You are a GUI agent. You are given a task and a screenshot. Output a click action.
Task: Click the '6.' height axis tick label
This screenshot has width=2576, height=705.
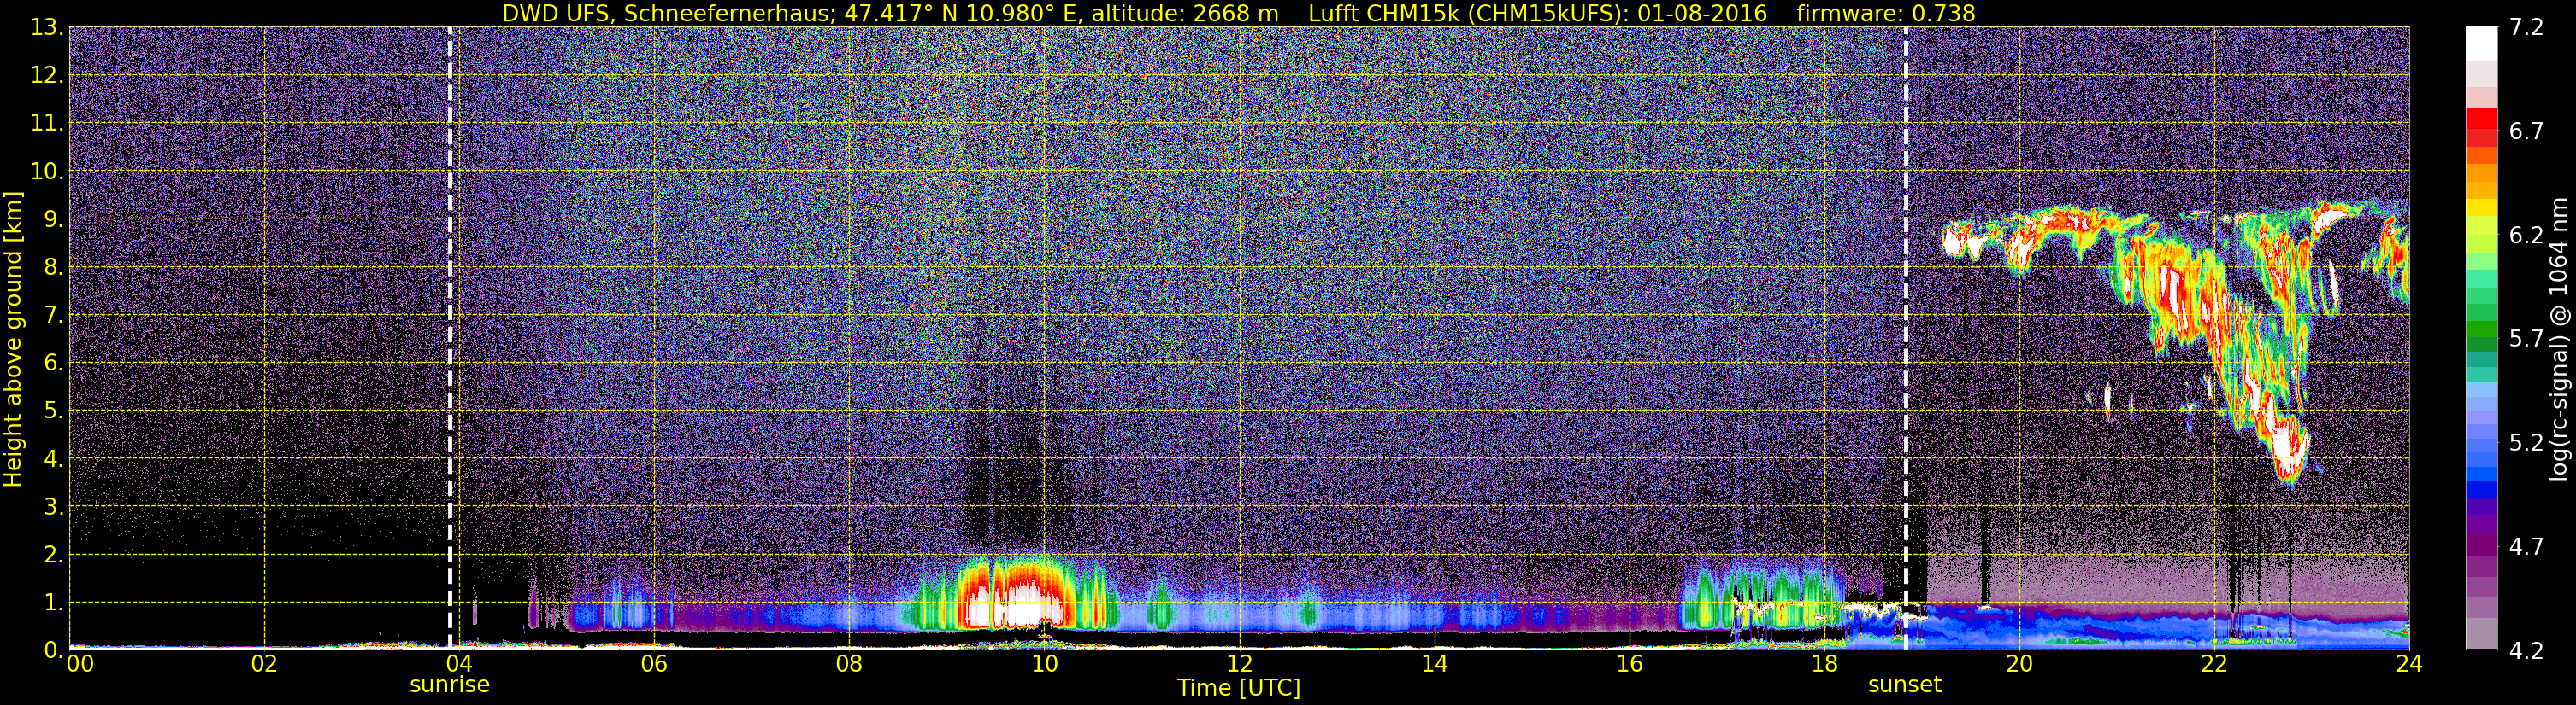pos(53,364)
